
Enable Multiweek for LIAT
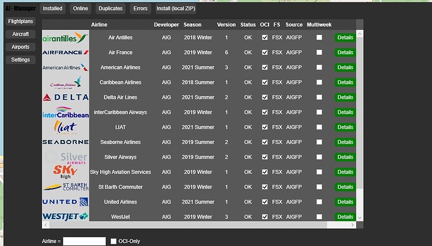point(319,127)
